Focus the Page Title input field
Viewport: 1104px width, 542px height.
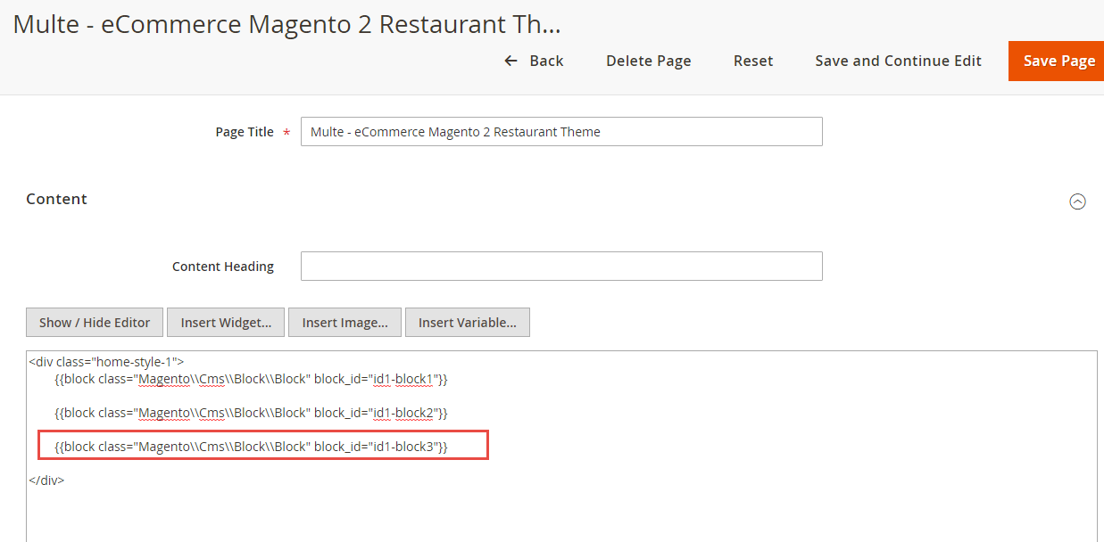pos(560,132)
